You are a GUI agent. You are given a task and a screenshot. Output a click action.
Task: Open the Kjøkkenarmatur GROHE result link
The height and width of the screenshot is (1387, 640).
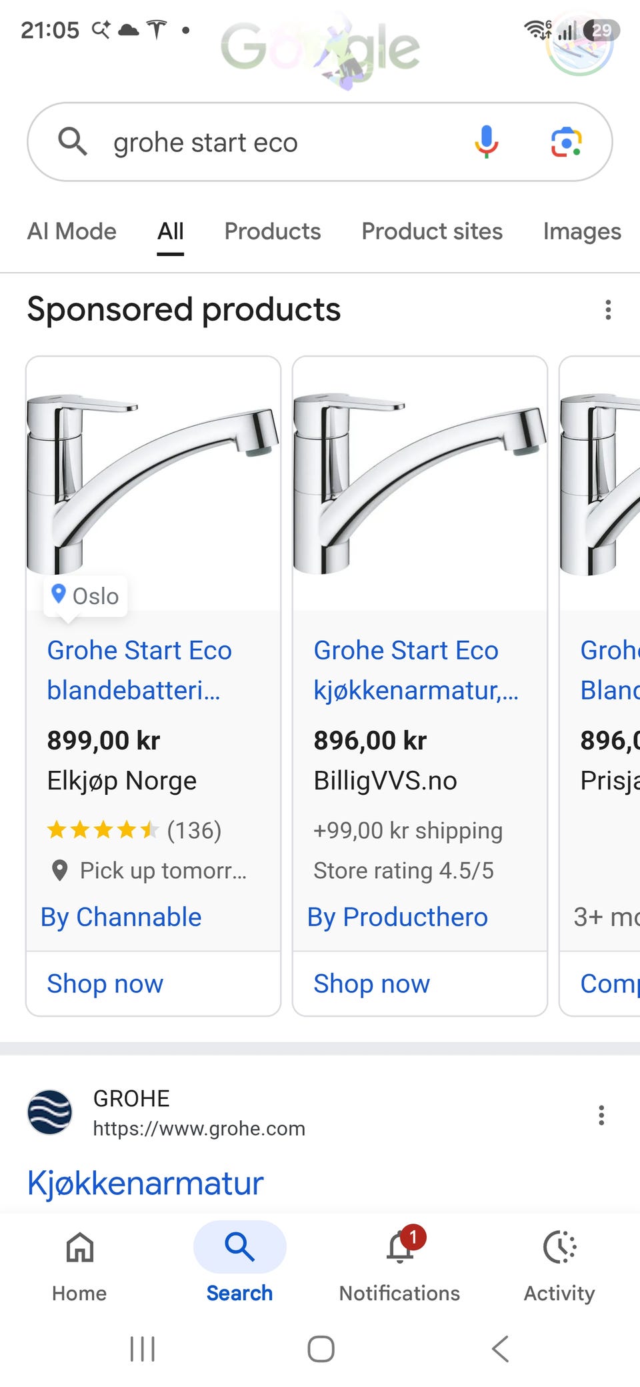[145, 1183]
